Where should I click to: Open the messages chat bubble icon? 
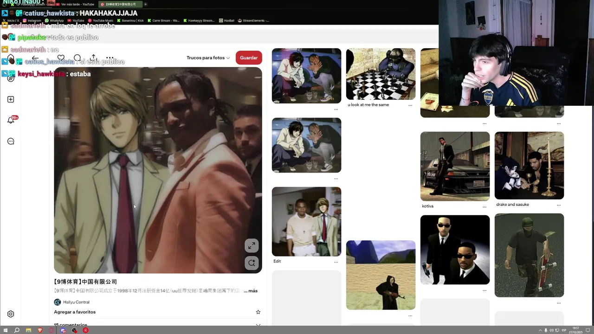(x=11, y=141)
